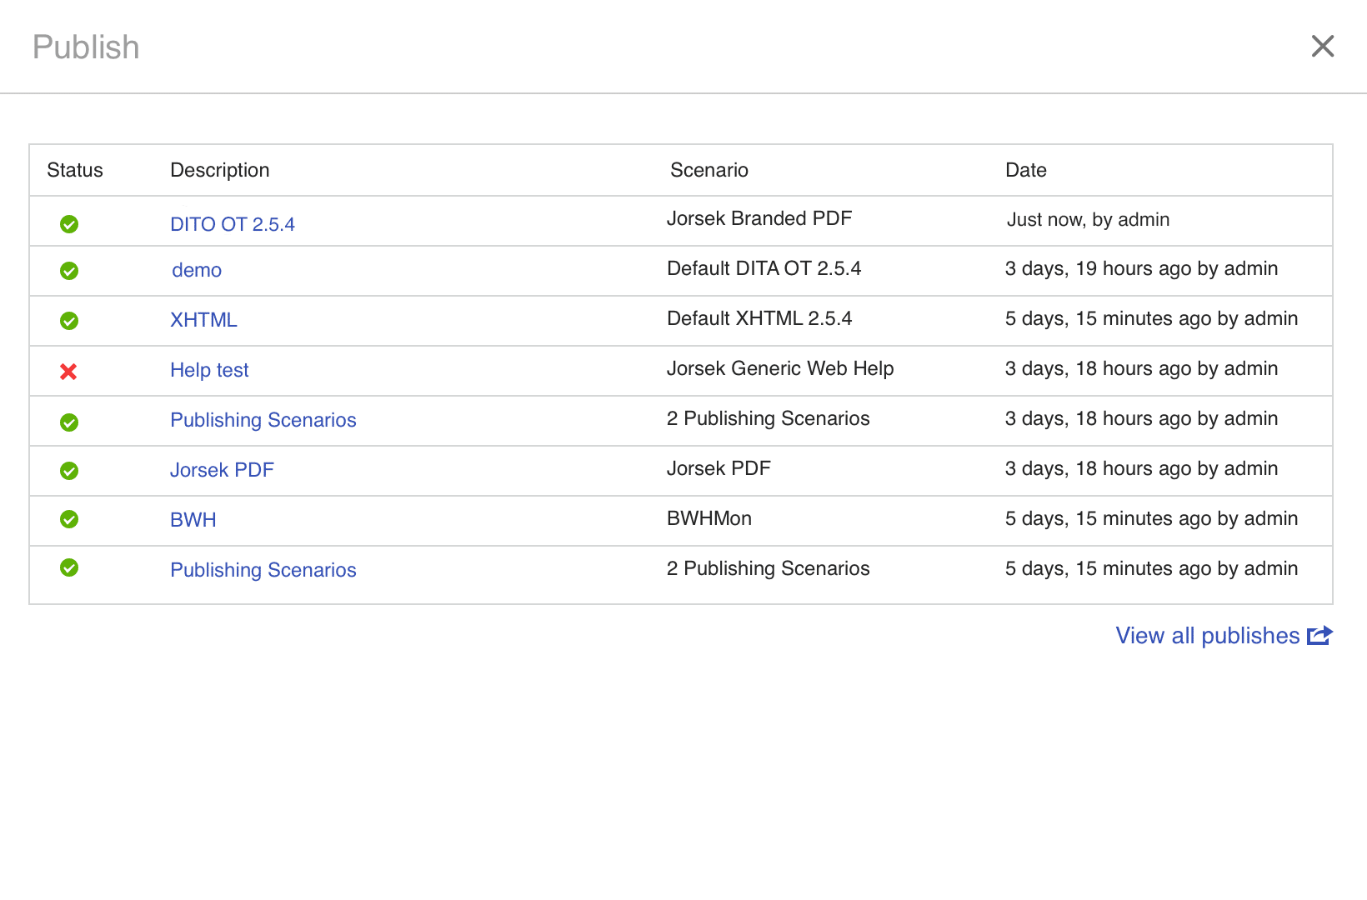Click the Publish dialog title
The image size is (1367, 900).
(x=86, y=47)
